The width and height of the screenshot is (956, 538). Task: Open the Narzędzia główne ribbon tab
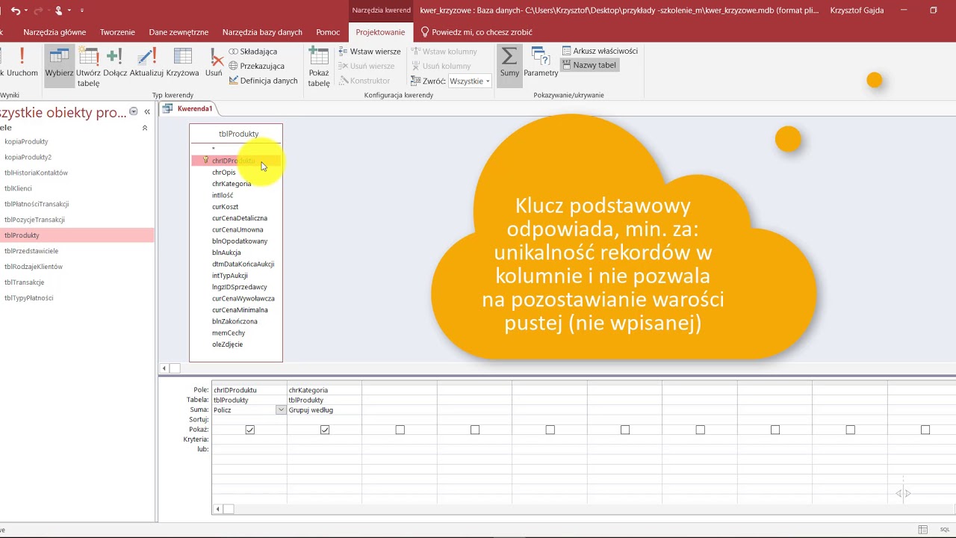click(55, 32)
